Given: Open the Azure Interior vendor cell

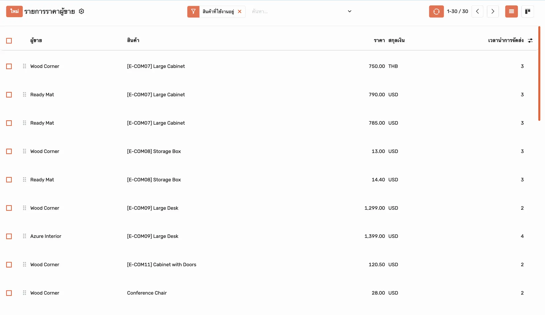Looking at the screenshot, I should [x=46, y=236].
